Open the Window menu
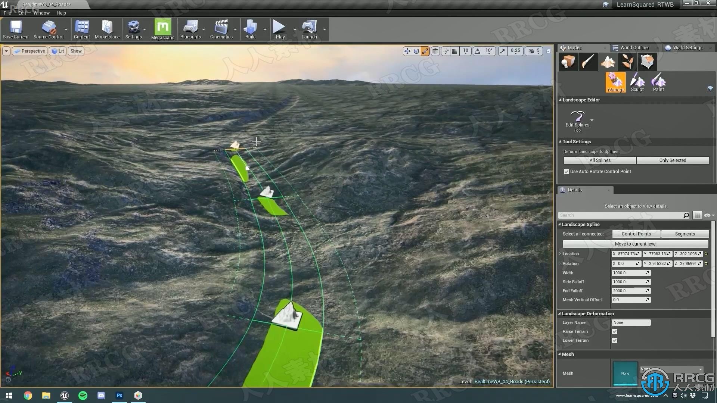The width and height of the screenshot is (717, 403). (x=41, y=13)
